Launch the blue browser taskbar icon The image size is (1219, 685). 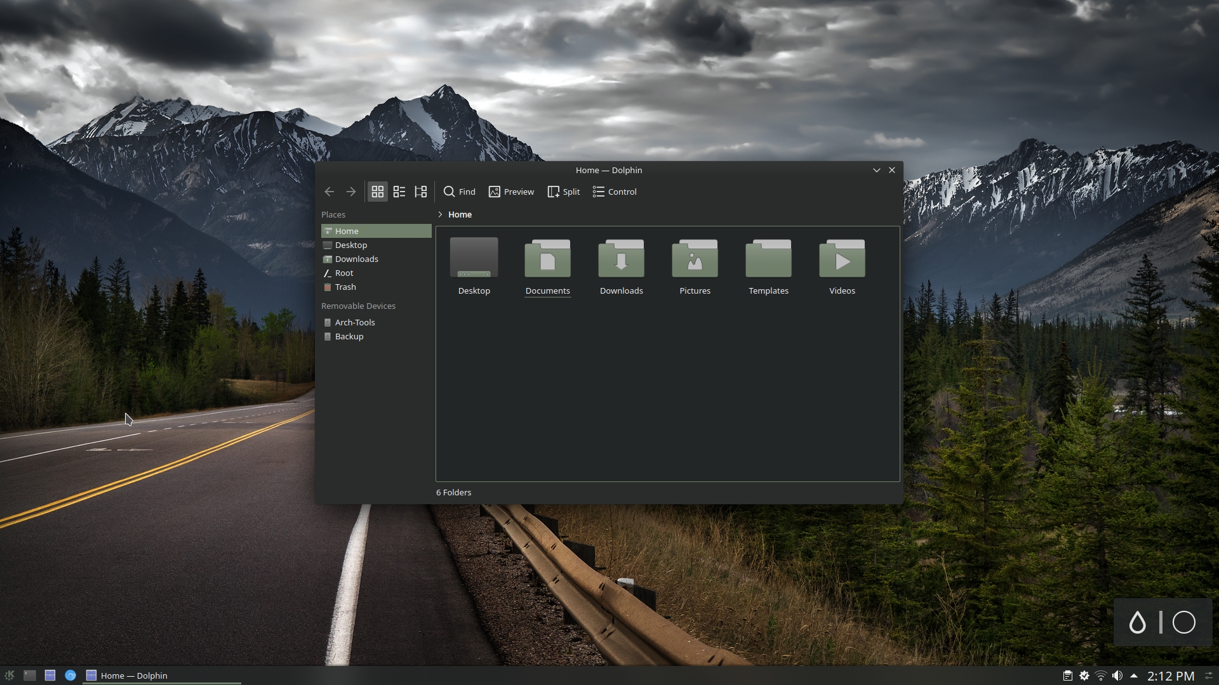click(x=70, y=675)
